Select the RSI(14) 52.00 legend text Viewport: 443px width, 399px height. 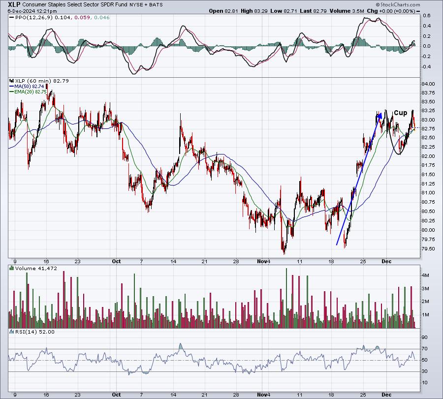coord(35,332)
